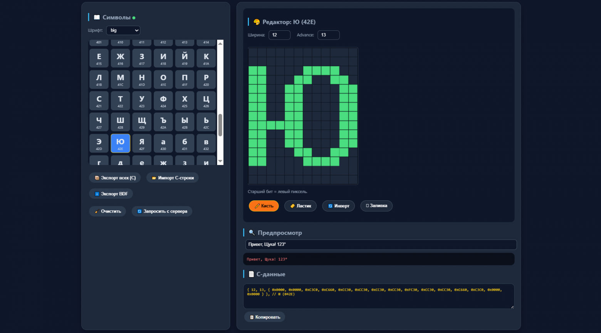The width and height of the screenshot is (601, 333).
Task: Select glyph Р 420
Action: point(206,80)
